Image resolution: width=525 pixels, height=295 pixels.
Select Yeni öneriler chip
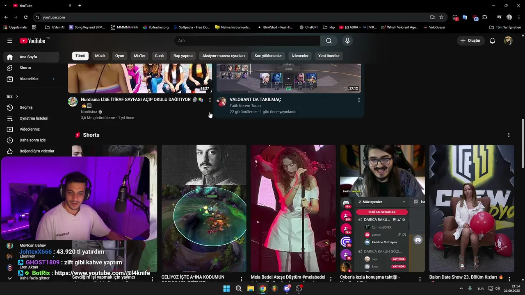(329, 56)
